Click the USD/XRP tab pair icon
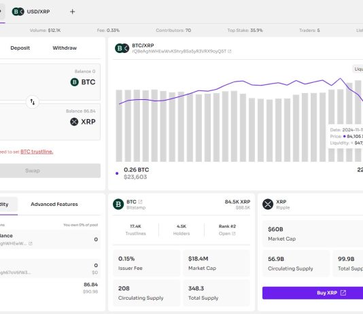 [18, 12]
